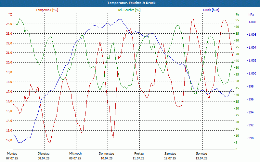
Task: Click the '15,0' temperature axis value
Action: click(x=9, y=111)
